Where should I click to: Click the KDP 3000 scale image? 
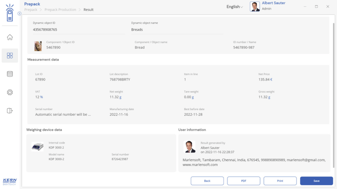[38, 147]
